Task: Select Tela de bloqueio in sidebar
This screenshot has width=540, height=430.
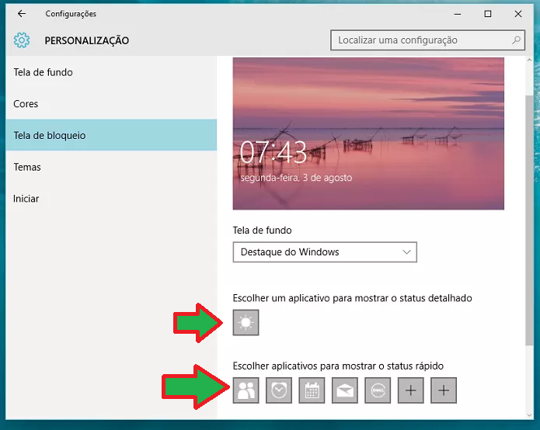Action: click(x=111, y=135)
